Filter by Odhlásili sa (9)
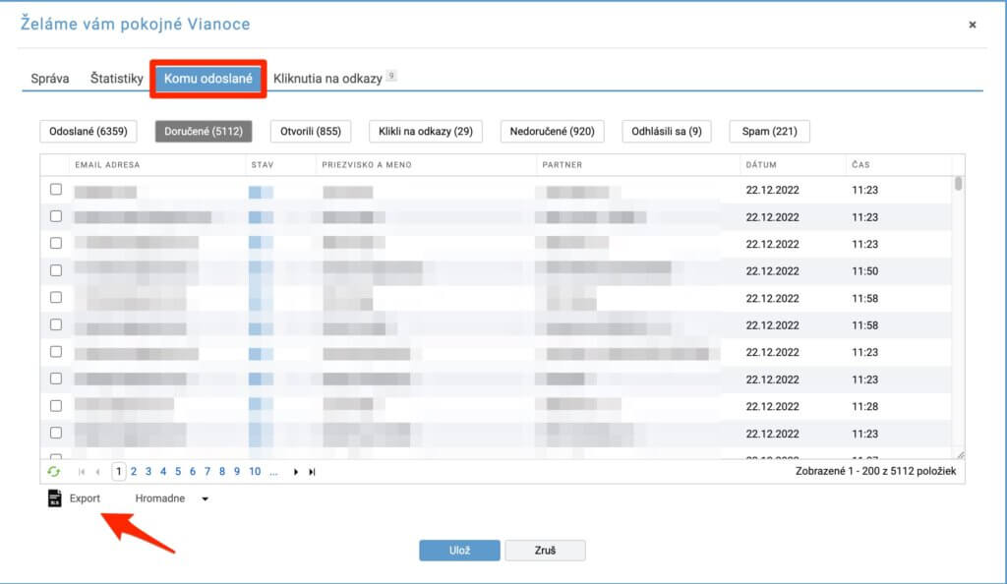This screenshot has width=1007, height=584. pyautogui.click(x=667, y=131)
